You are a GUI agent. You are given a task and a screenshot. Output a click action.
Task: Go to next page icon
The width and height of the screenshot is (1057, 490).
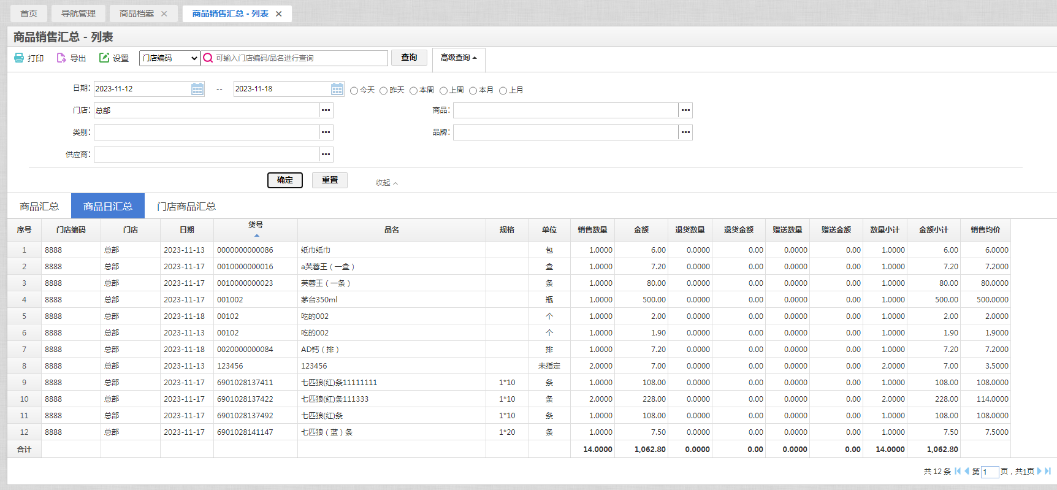(x=1039, y=471)
